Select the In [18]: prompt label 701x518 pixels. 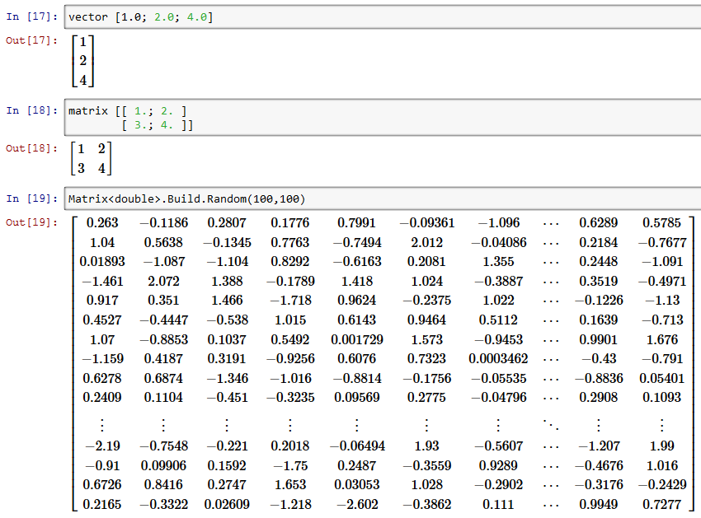(x=31, y=110)
